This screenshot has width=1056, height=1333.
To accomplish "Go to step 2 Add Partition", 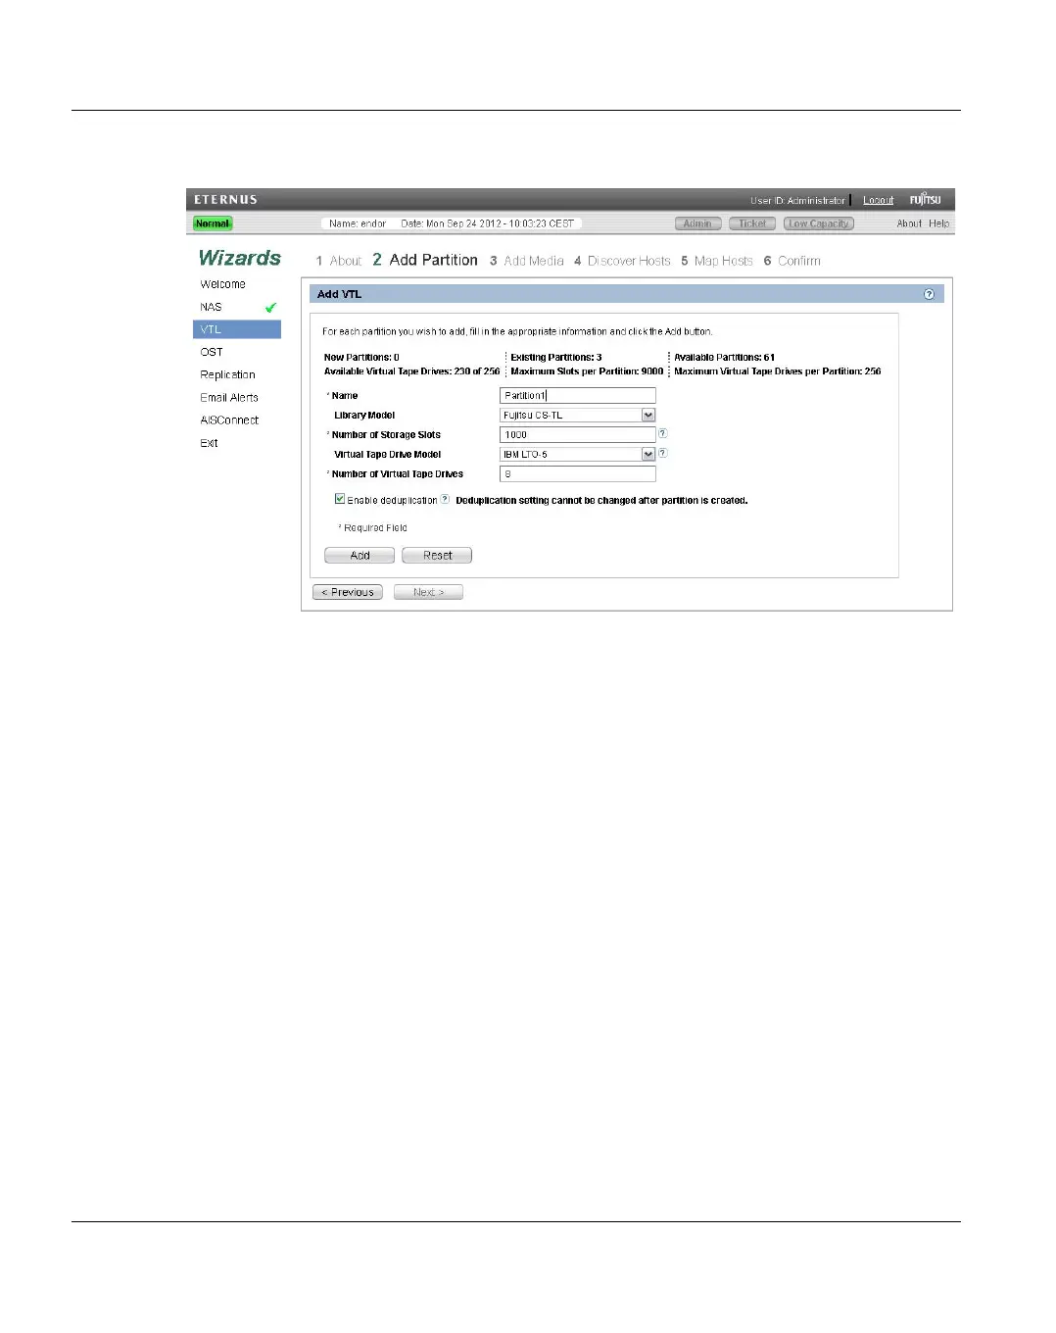I will (425, 260).
